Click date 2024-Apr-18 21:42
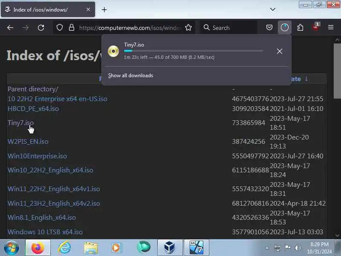Image resolution: width=341 pixels, height=256 pixels. (298, 204)
